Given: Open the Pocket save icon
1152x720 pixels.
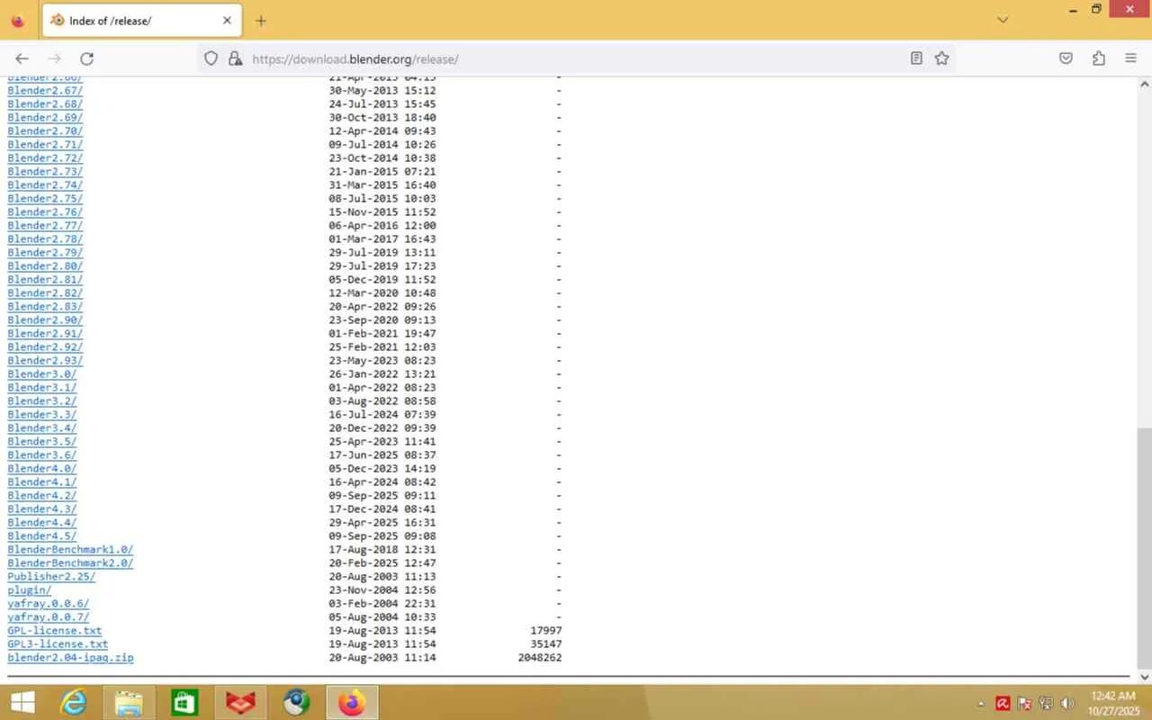Looking at the screenshot, I should pyautogui.click(x=1066, y=58).
